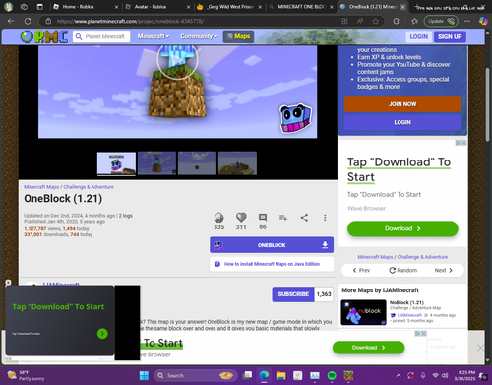This screenshot has width=492, height=385.
Task: Open the Community dropdown menu
Action: [199, 36]
